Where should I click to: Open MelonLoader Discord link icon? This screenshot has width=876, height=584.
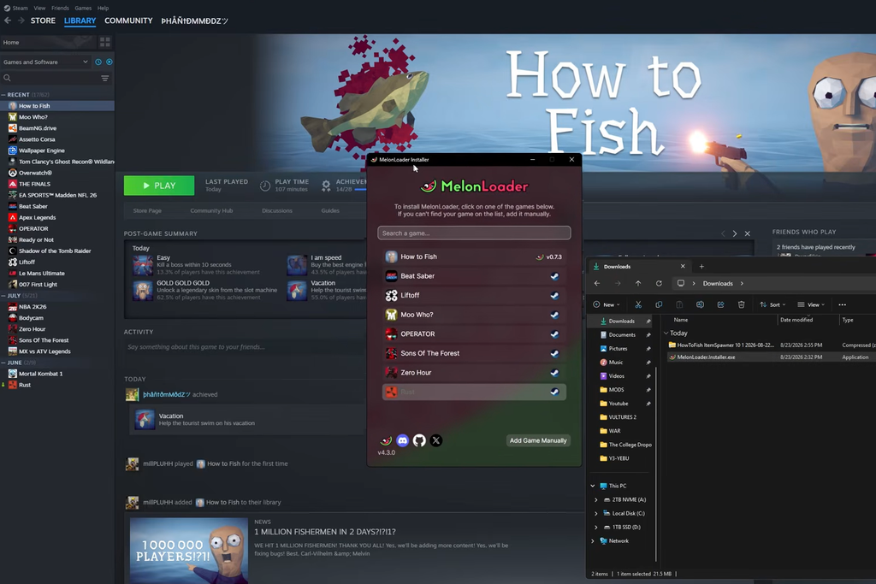tap(402, 440)
